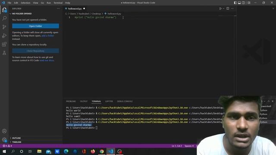Switch to the Jupyter panel tab
Image resolution: width=276 pixels, height=155 pixels.
pos(109,102)
